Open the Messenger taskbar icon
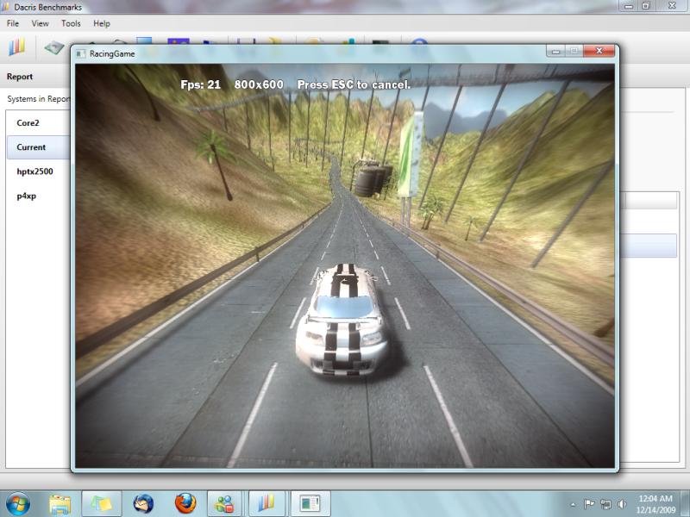The image size is (690, 517). (224, 504)
